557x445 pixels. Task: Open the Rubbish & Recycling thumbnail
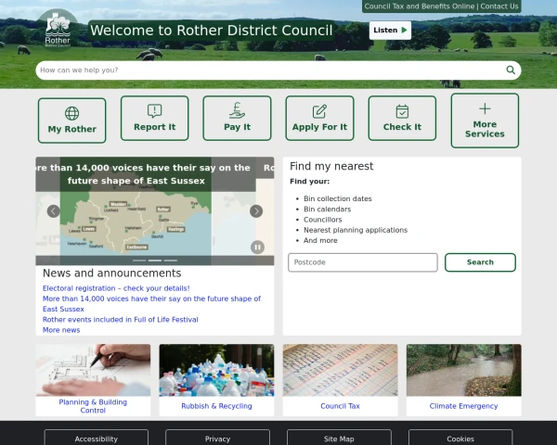tap(216, 380)
